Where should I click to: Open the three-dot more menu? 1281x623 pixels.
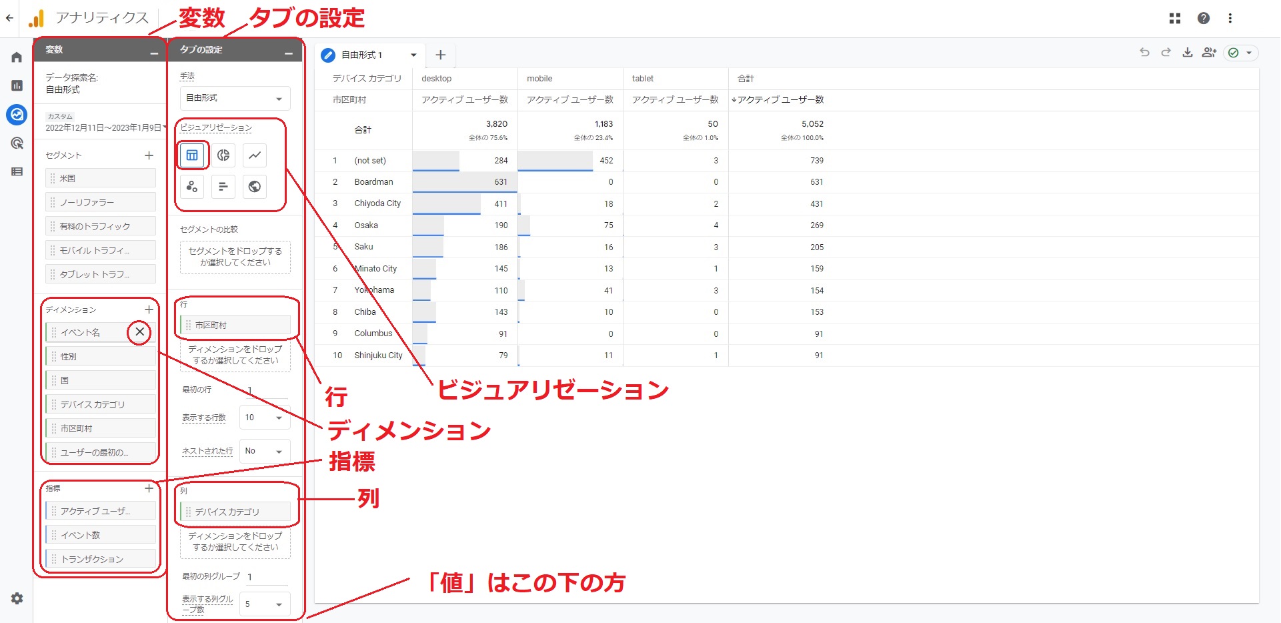click(1230, 18)
